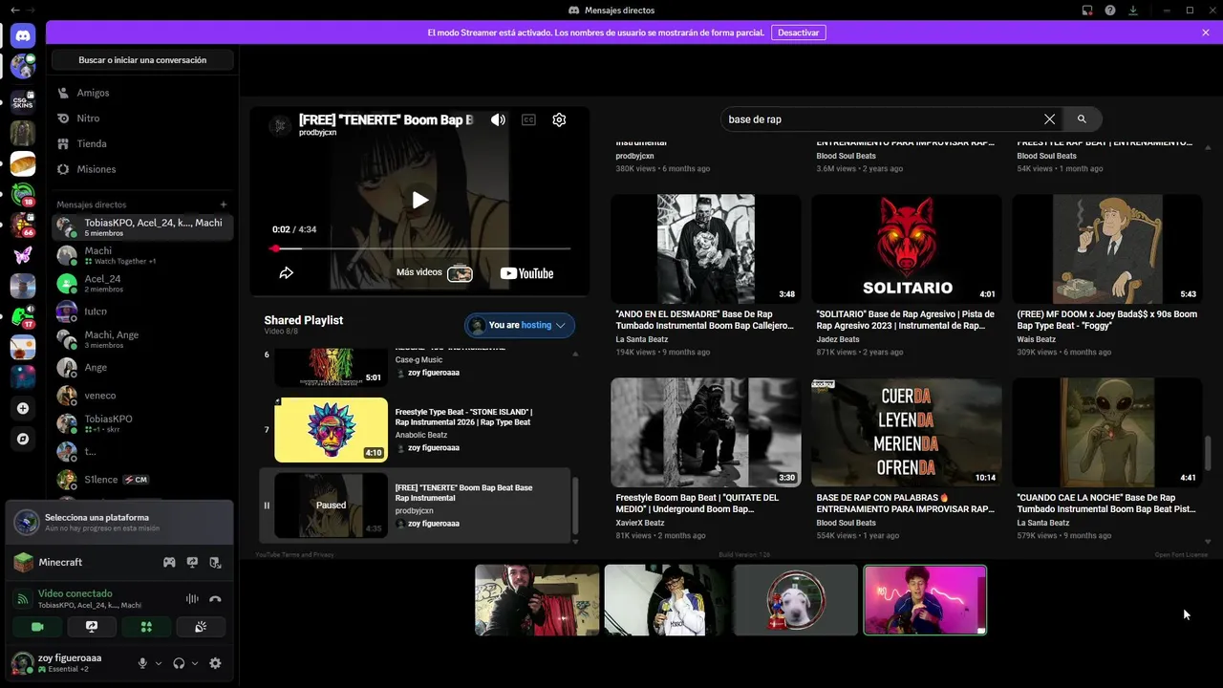The width and height of the screenshot is (1223, 688).
Task: Click the Minecraft game controller icon
Action: tap(169, 563)
